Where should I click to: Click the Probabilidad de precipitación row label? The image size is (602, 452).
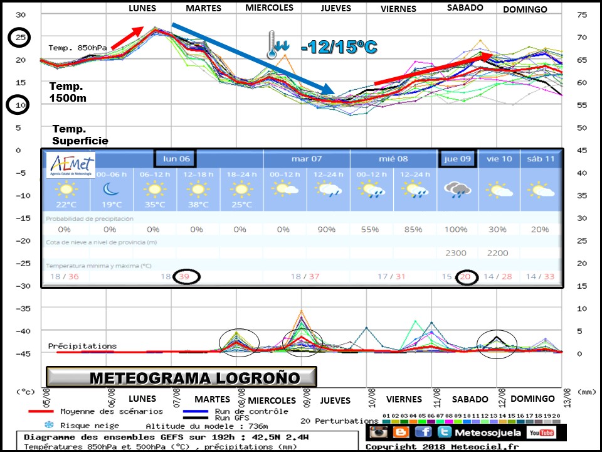[x=90, y=218]
